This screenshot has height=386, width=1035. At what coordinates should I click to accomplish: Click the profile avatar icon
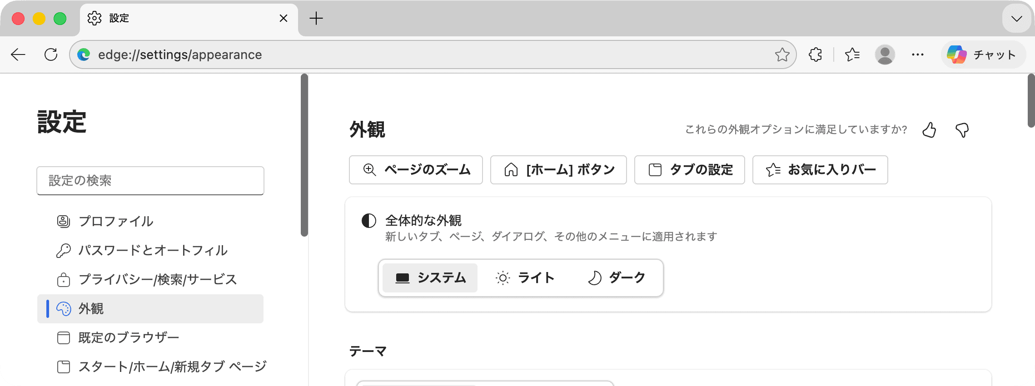(885, 54)
